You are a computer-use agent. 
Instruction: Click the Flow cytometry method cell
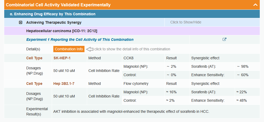tap(136, 84)
